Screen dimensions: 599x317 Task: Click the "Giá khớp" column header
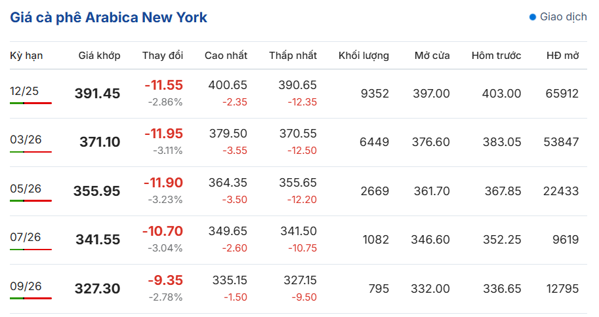coord(99,56)
